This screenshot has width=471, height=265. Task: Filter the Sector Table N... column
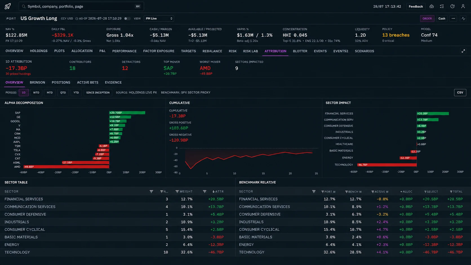[x=162, y=191]
